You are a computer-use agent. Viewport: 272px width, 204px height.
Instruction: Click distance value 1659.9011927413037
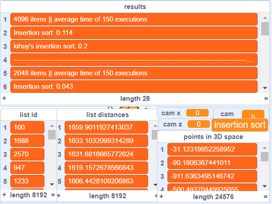[x=106, y=127]
